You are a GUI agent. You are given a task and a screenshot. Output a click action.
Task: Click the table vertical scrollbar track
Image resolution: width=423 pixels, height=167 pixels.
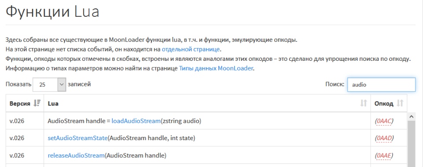pyautogui.click(x=412, y=144)
